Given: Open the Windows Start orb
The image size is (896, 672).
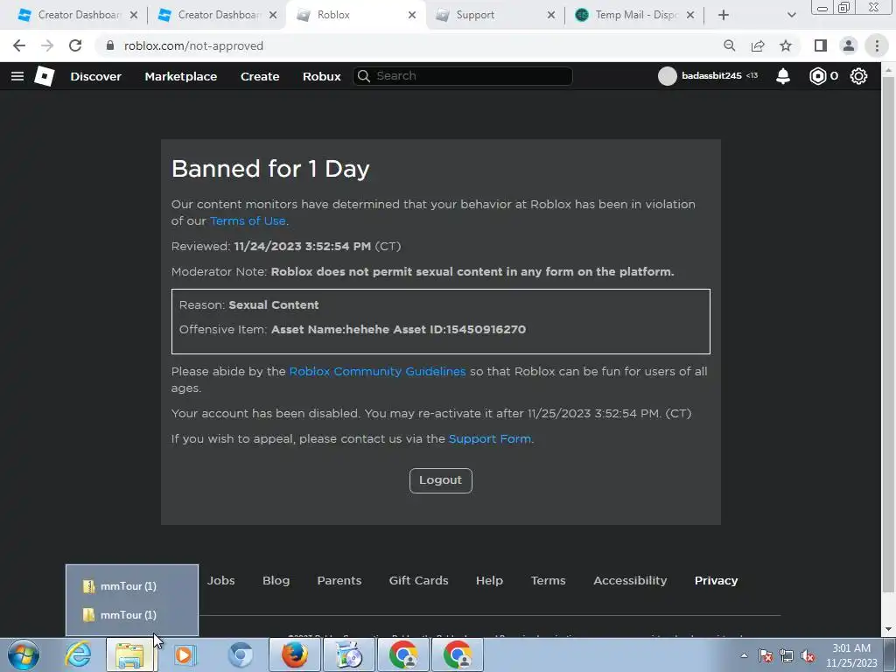Looking at the screenshot, I should 24,654.
